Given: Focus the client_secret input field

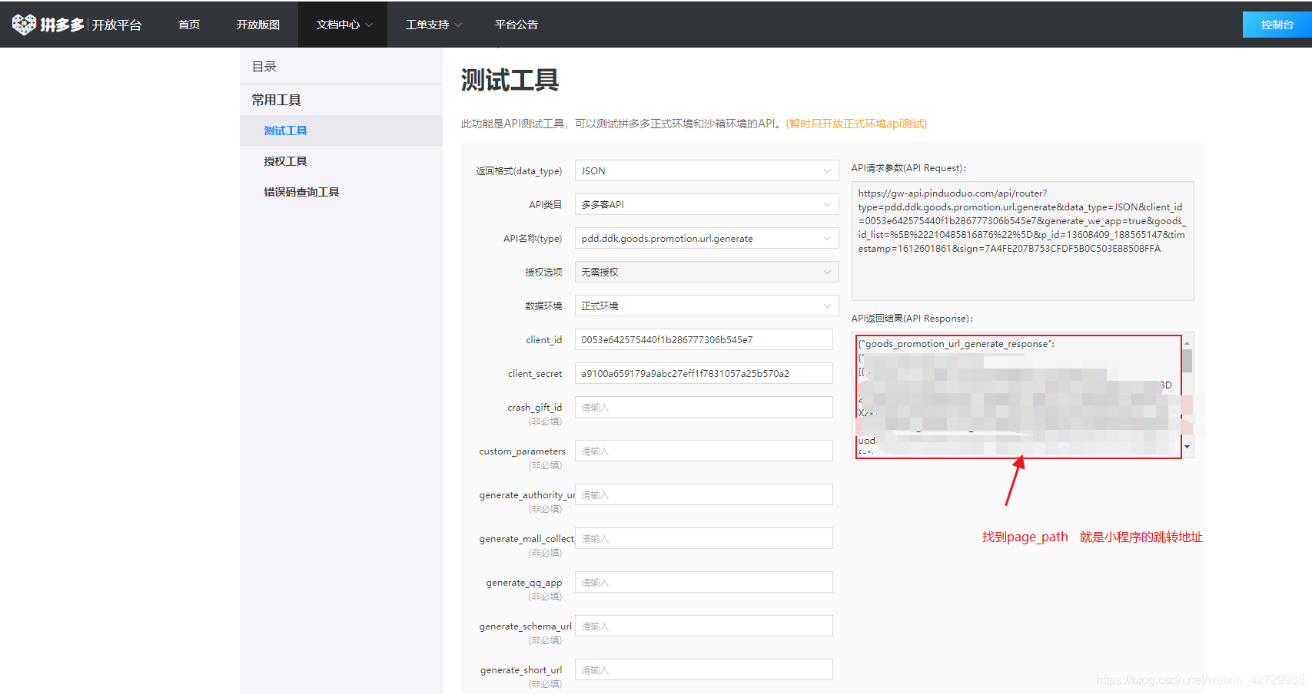Looking at the screenshot, I should click(703, 373).
